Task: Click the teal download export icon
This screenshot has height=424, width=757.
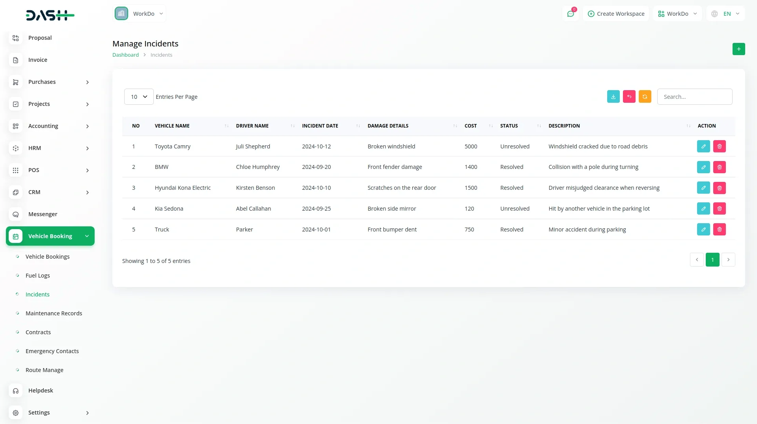Action: pyautogui.click(x=613, y=97)
